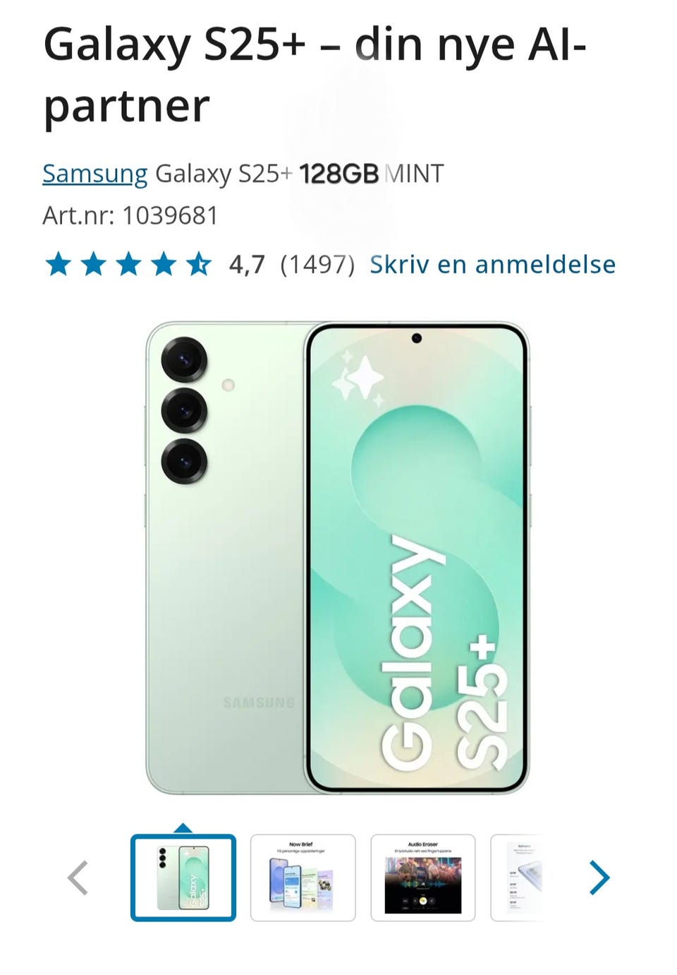Click the AI sparkle icon on phone screen
Screen dimensions: 677x975
[359, 379]
